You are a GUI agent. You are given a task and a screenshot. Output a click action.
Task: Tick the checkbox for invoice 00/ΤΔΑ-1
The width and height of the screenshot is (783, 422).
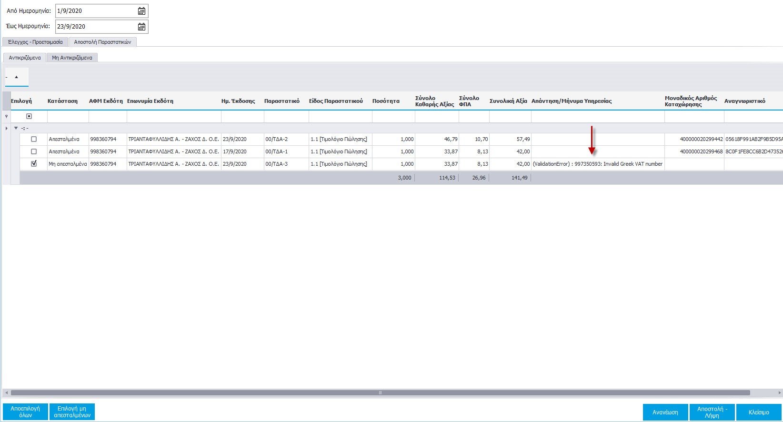(34, 151)
